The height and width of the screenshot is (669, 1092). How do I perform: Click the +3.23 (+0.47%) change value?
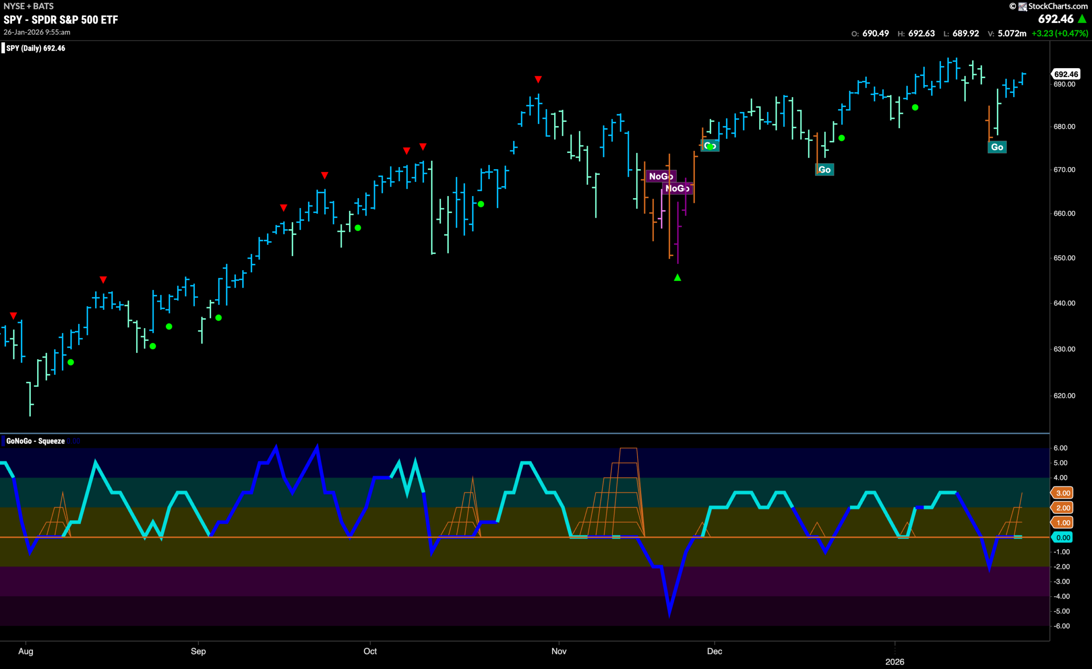[1060, 34]
